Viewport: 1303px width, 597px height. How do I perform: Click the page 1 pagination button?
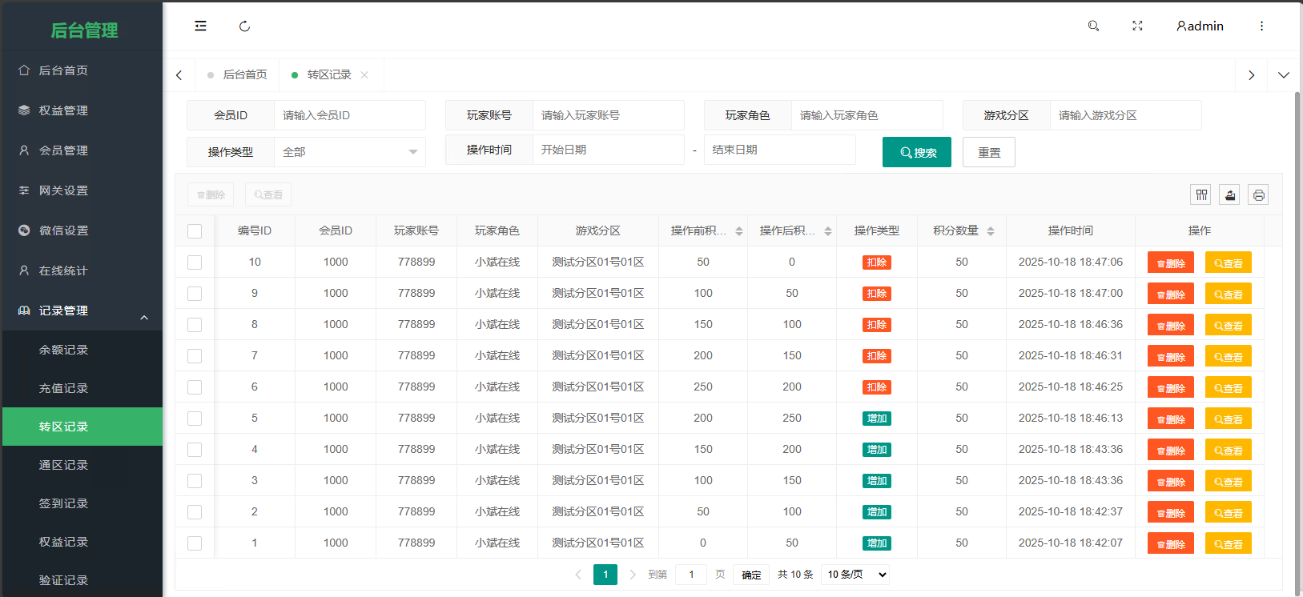(605, 575)
